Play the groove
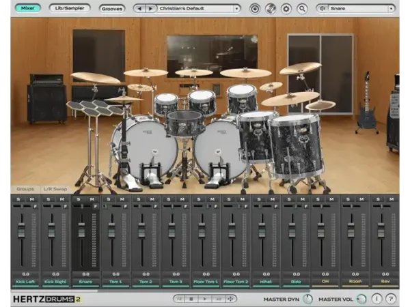This screenshot has width=410, height=307. pyautogui.click(x=205, y=299)
